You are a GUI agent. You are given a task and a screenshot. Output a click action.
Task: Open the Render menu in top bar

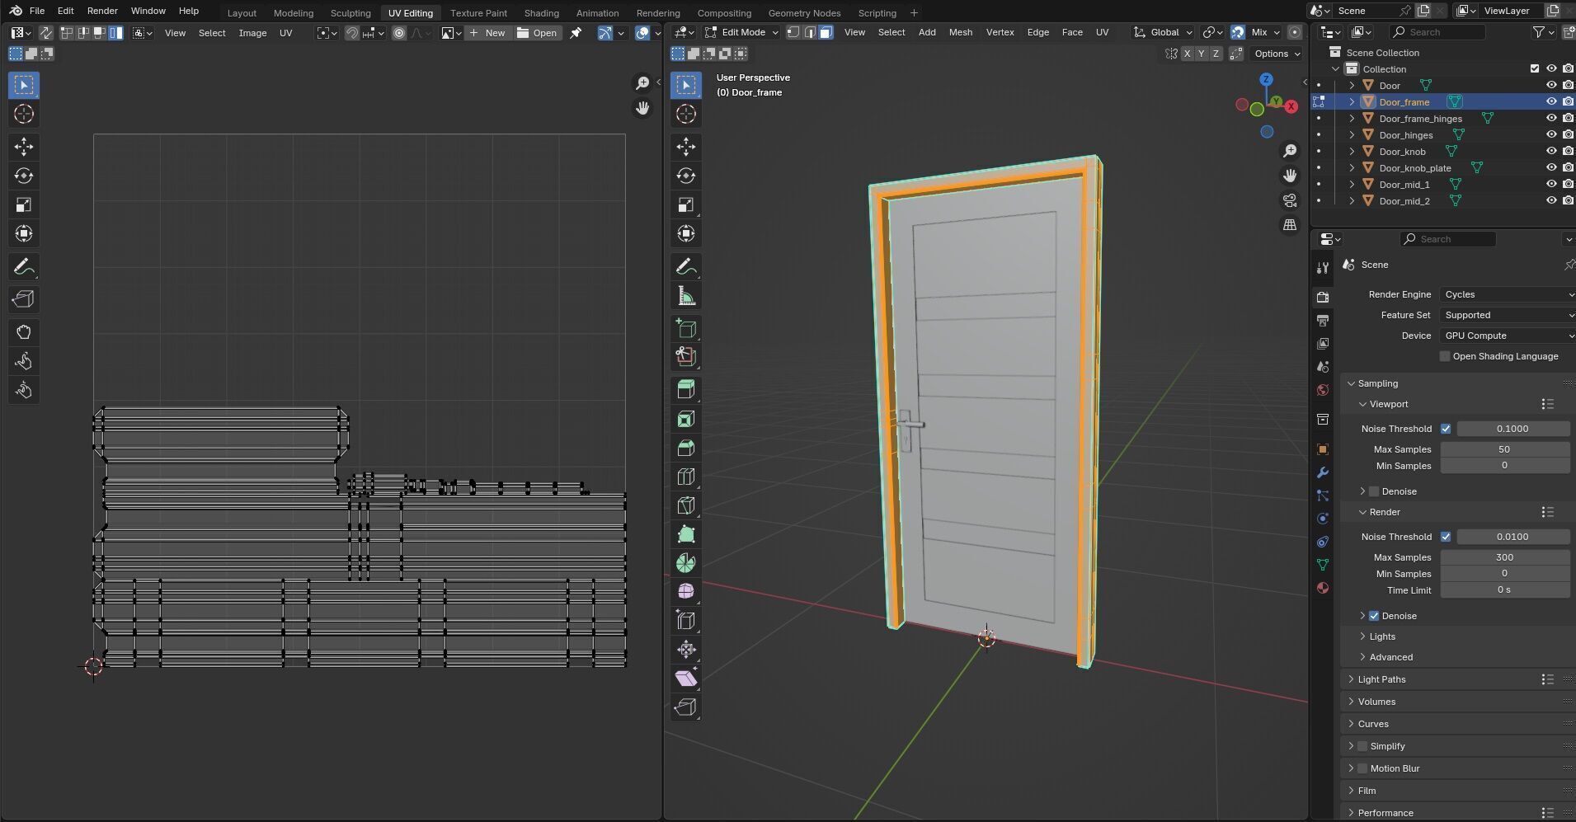point(102,11)
